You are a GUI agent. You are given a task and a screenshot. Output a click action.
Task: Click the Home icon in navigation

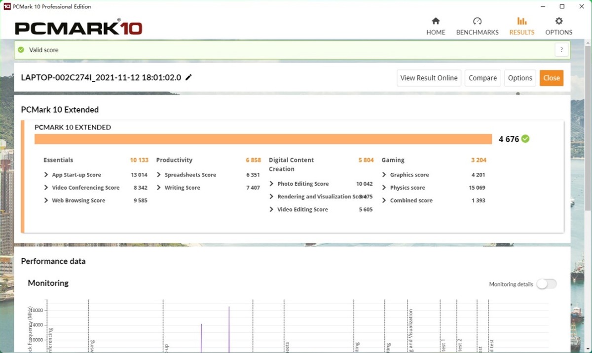coord(436,21)
